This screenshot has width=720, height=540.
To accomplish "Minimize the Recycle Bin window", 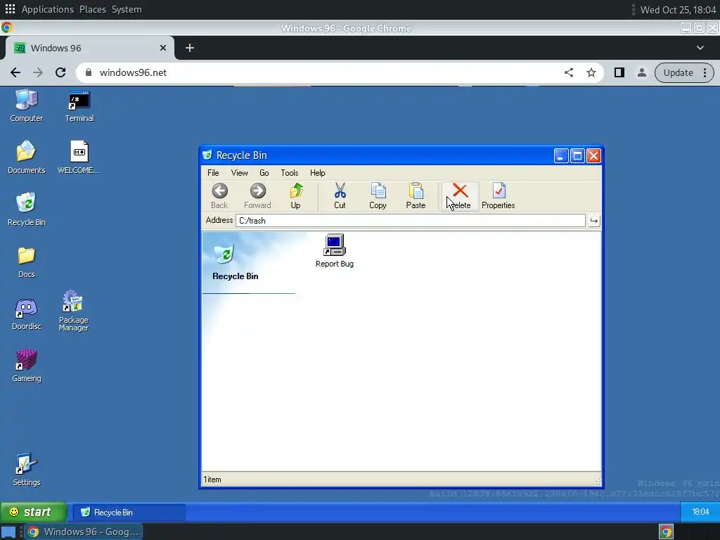I will point(560,155).
